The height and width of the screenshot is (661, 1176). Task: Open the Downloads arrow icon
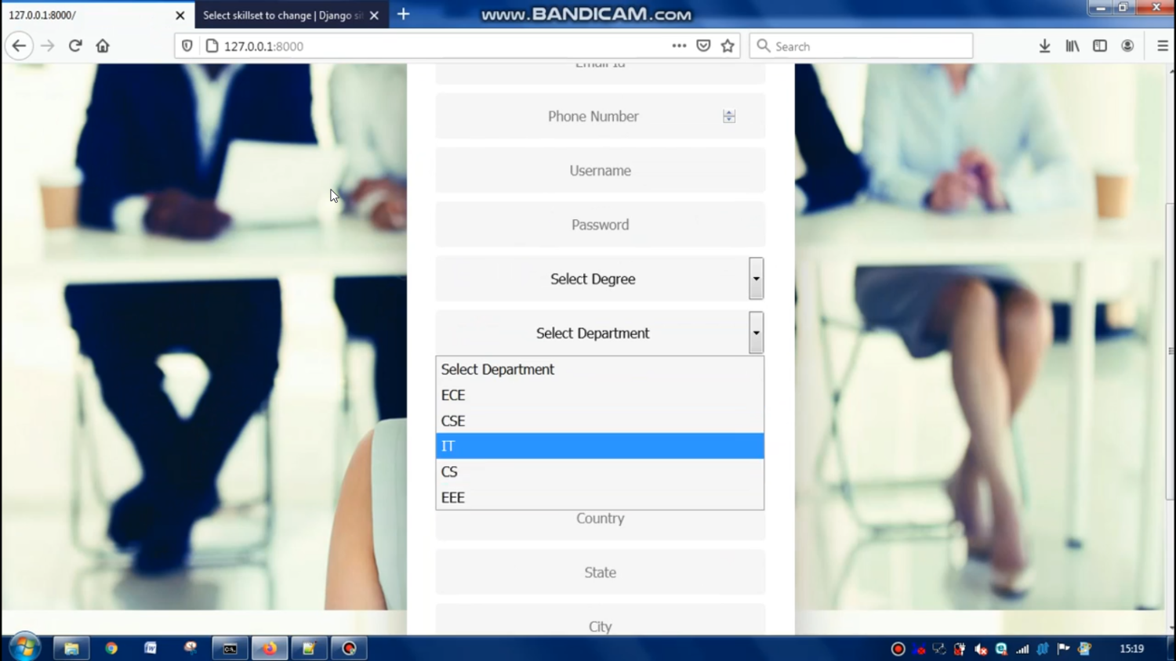pos(1044,46)
